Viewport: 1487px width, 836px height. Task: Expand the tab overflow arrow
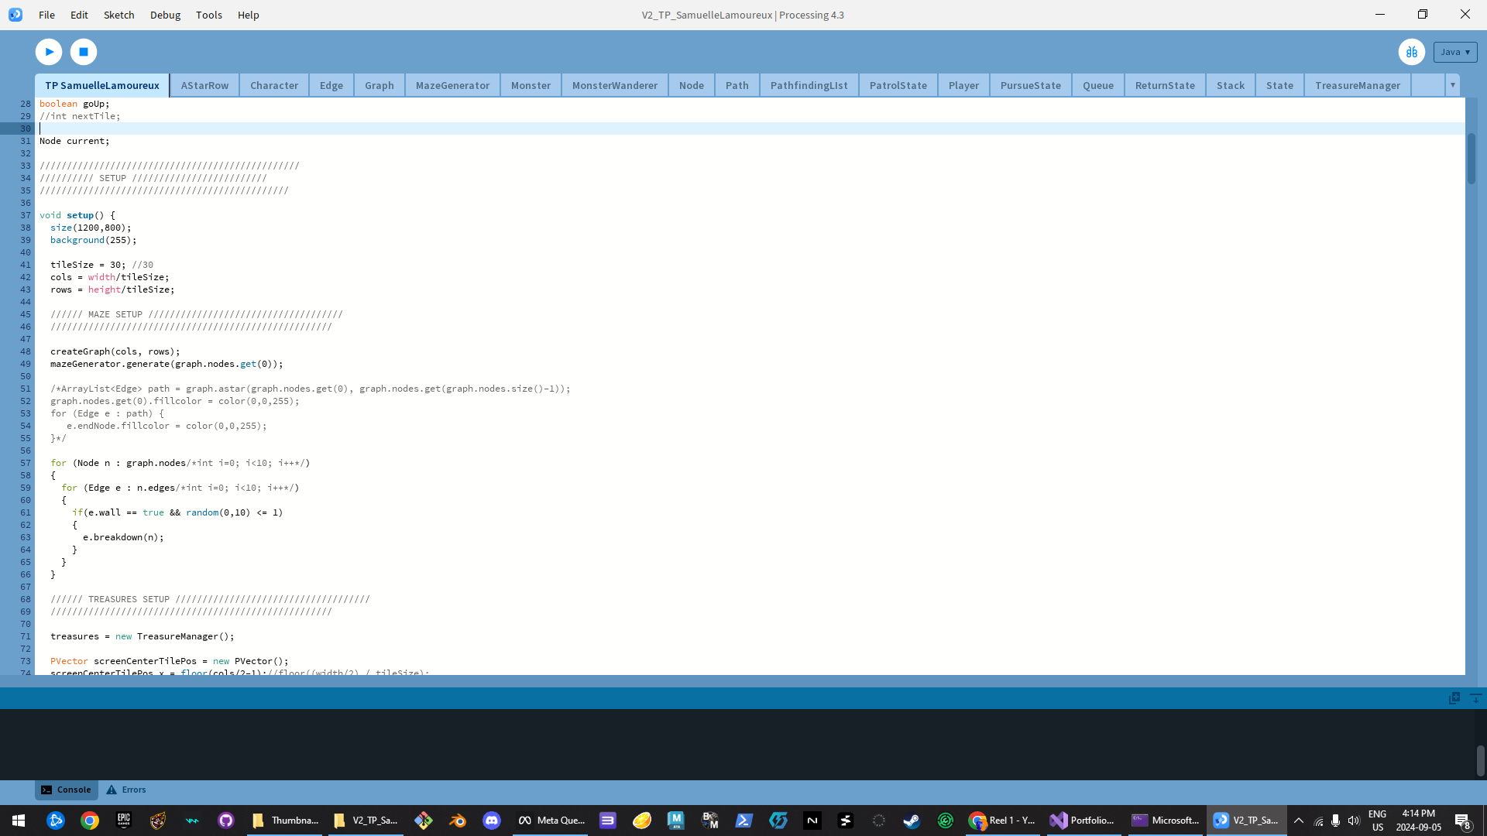1452,85
